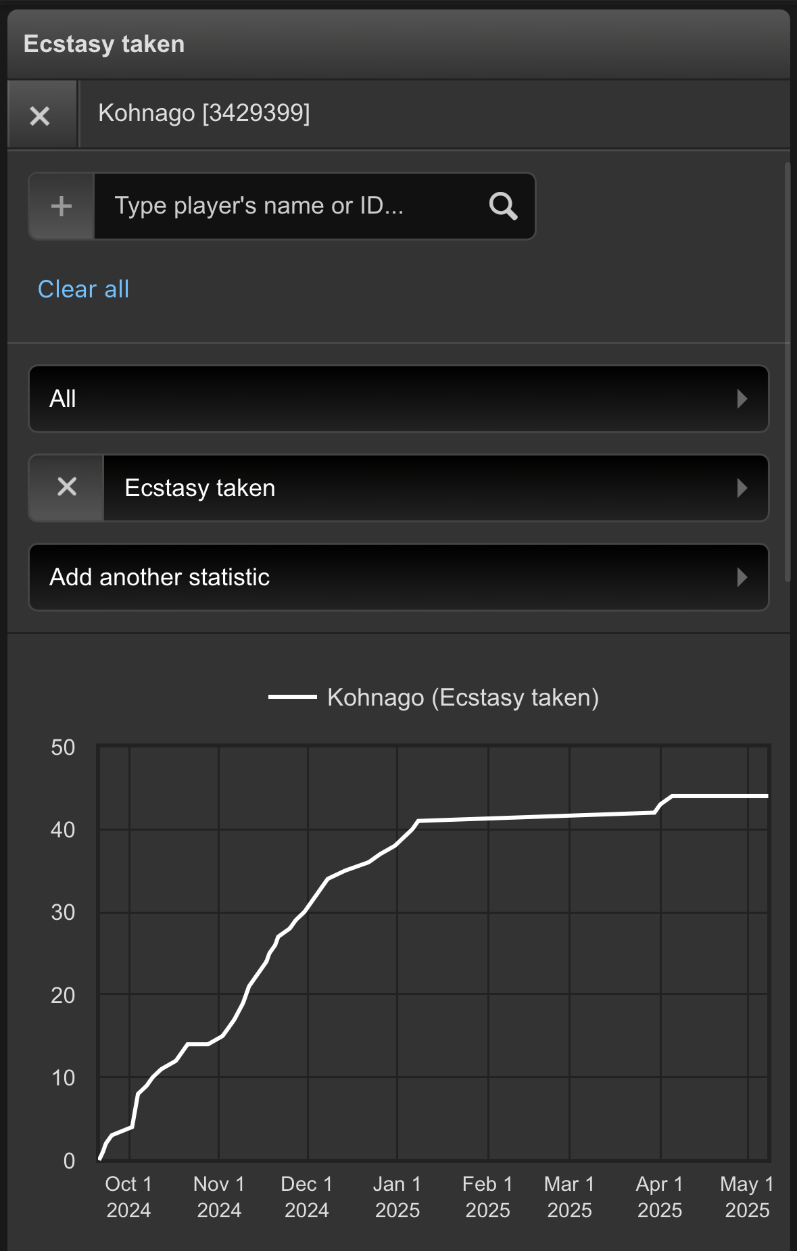Click the Jan 1 2025 axis label
Screen dimensions: 797x1251
tap(397, 1197)
